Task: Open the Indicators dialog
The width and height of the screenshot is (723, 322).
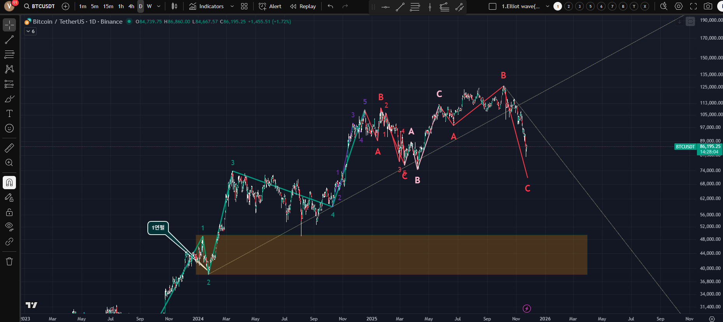Action: 207,6
